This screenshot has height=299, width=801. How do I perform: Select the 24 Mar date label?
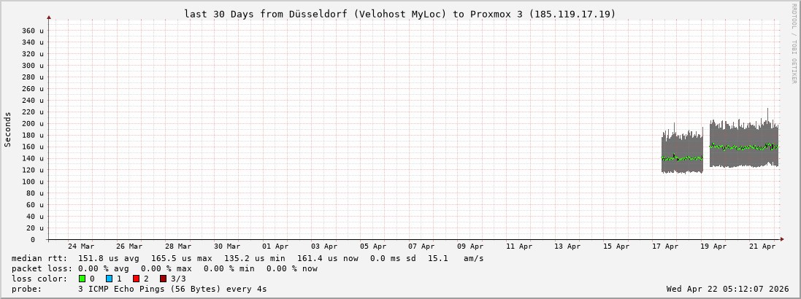pyautogui.click(x=80, y=246)
